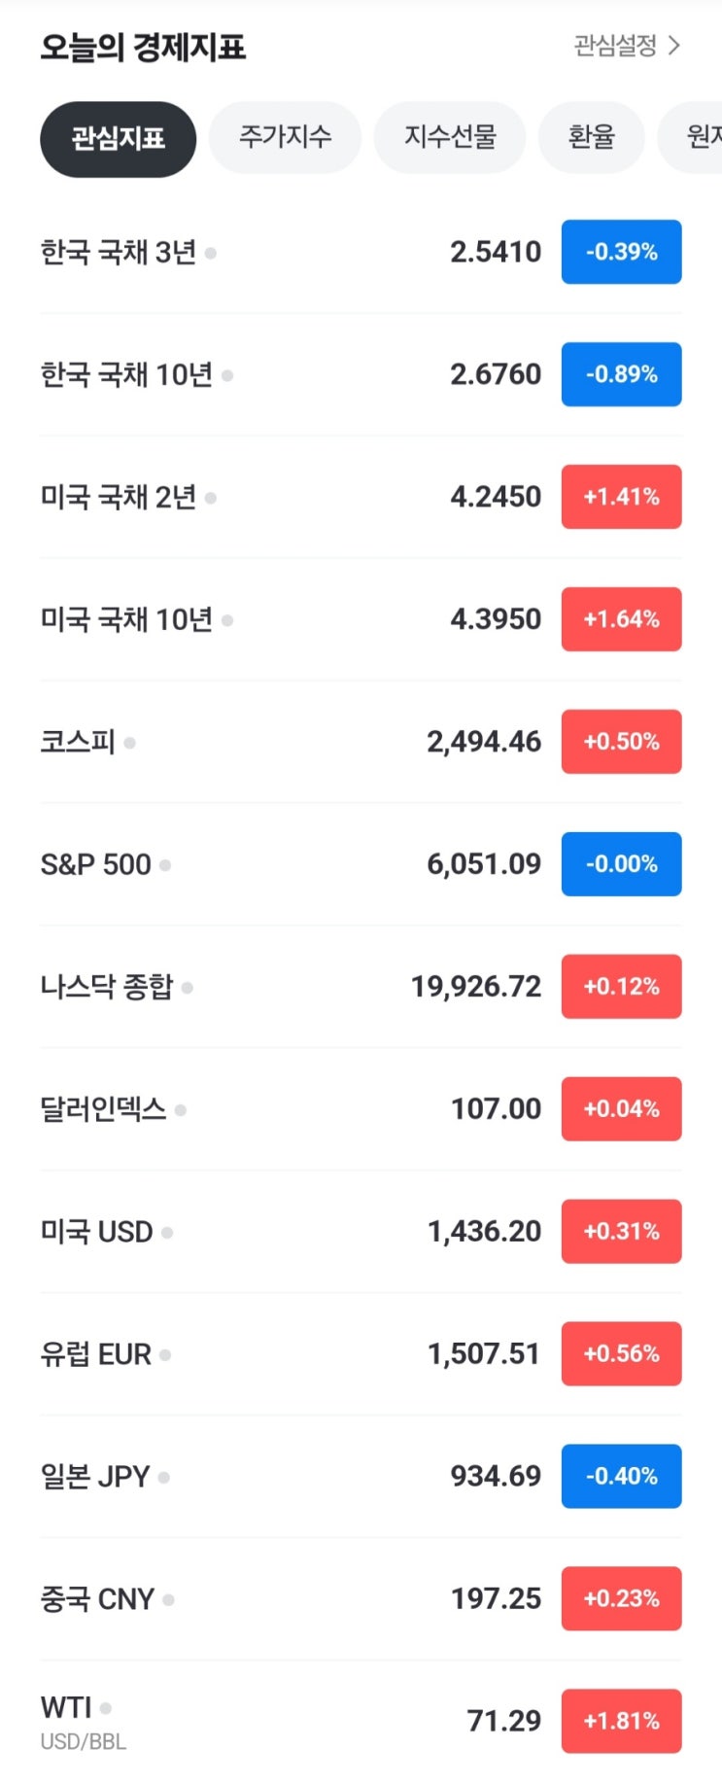Click the gray dot beside 나스닥 종합
Viewport: 722px width, 1784px height.
click(188, 988)
